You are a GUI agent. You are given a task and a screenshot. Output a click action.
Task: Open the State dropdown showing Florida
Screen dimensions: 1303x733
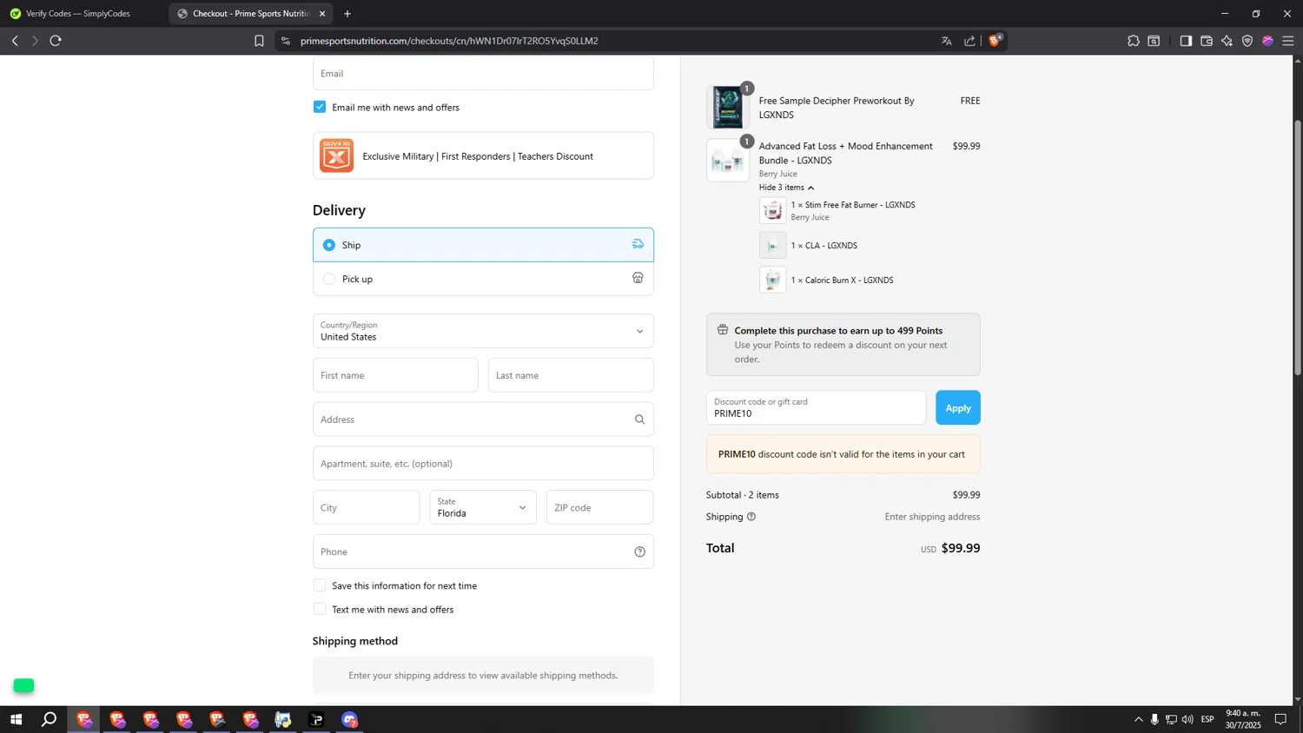483,507
